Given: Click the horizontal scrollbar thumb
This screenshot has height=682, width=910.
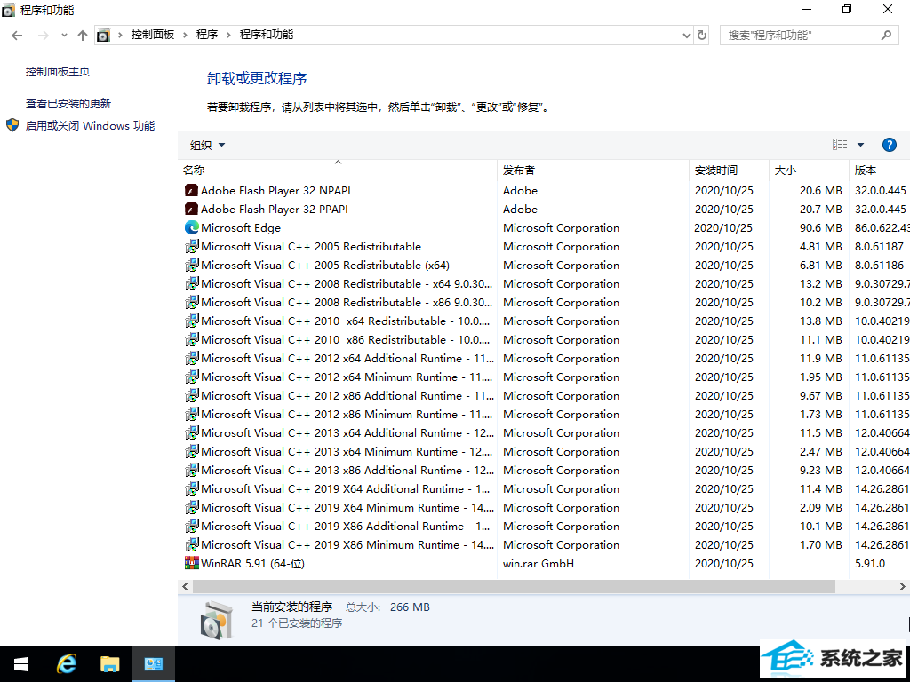Looking at the screenshot, I should [514, 586].
